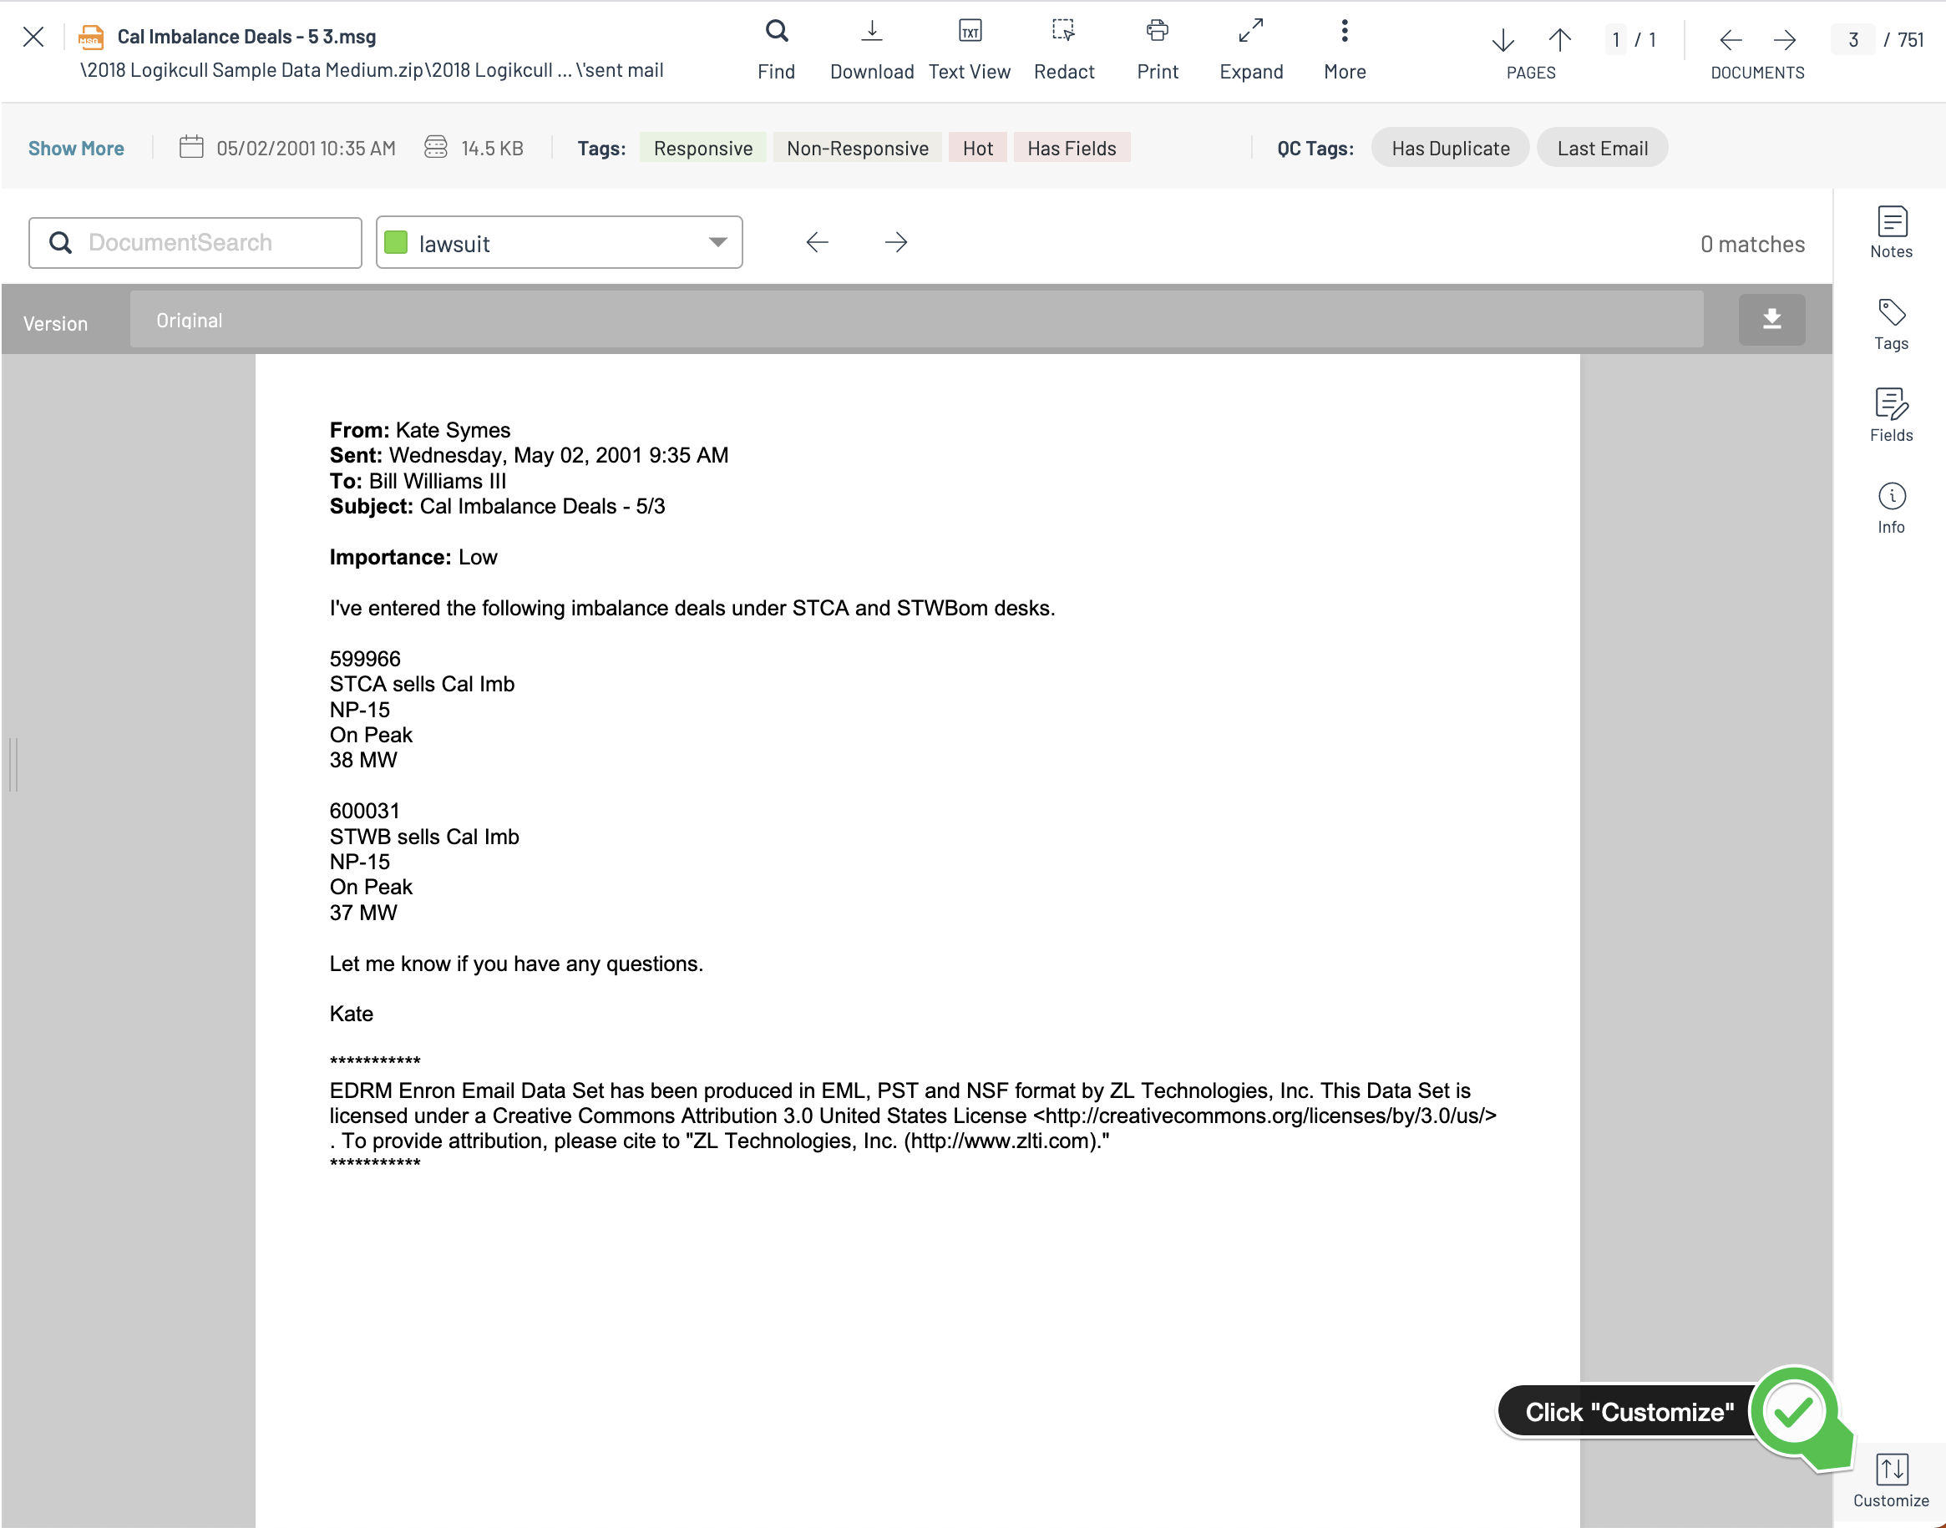Viewport: 1946px width, 1528px height.
Task: Apply the Hot tag
Action: point(978,149)
